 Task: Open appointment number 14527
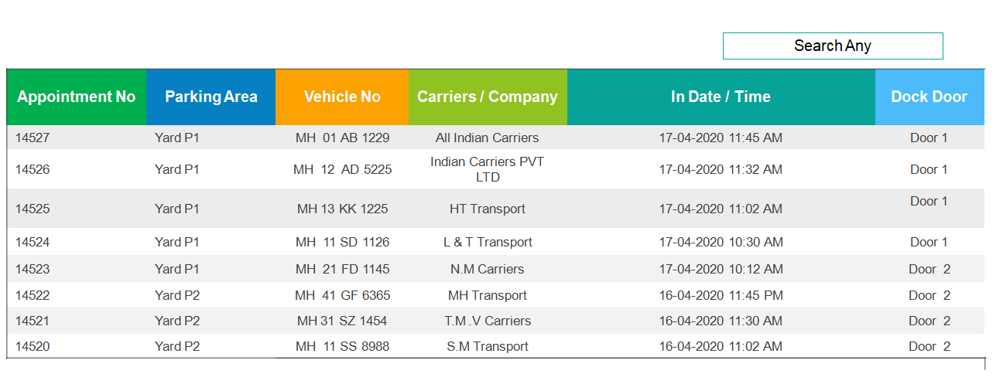(33, 138)
